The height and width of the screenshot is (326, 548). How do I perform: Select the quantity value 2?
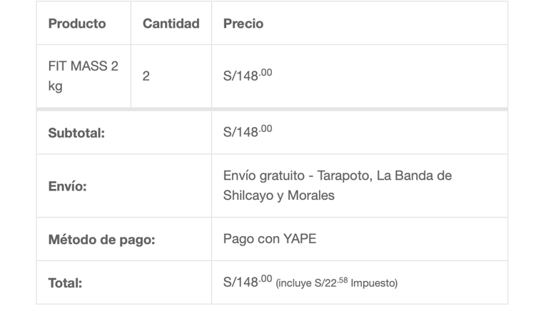point(146,76)
